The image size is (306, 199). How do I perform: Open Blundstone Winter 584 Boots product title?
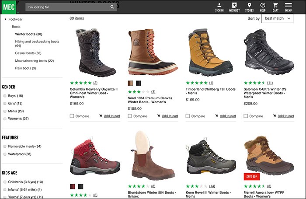tap(152, 195)
